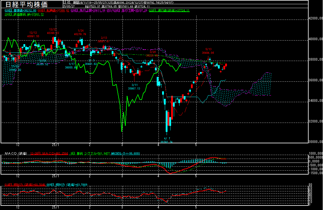Click the 30000.00 price axis label
Screen dimensions: 323x210
click(x=316, y=142)
